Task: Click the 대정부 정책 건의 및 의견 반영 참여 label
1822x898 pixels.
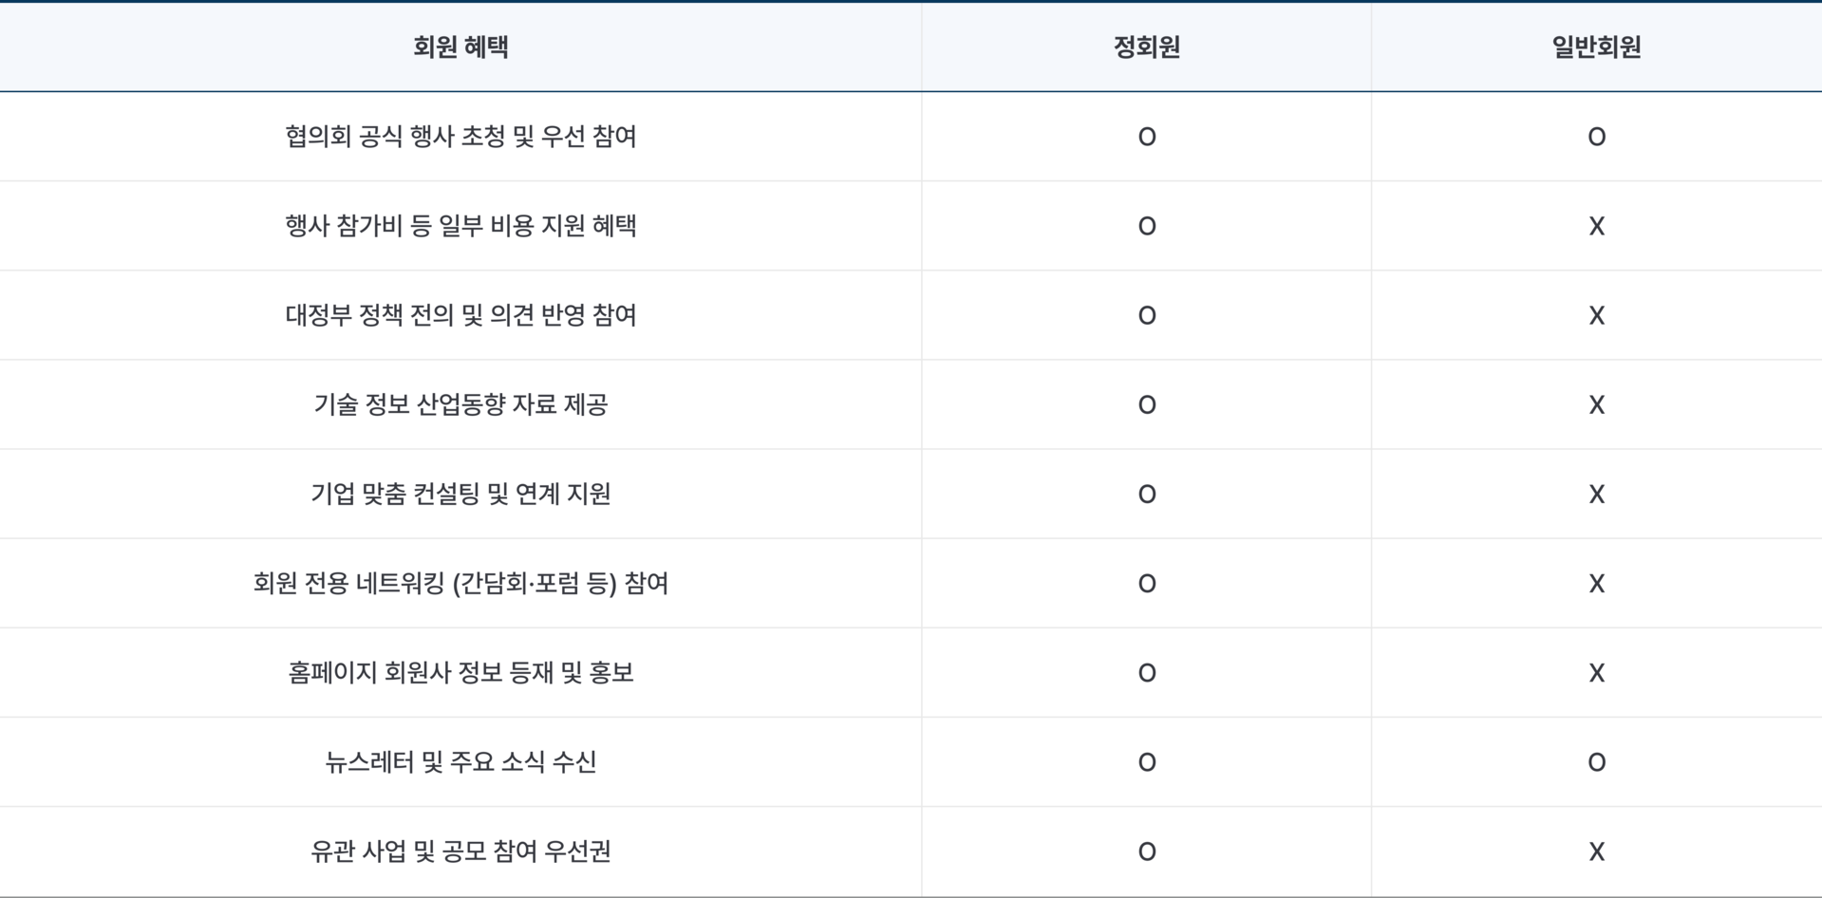Action: click(x=460, y=315)
